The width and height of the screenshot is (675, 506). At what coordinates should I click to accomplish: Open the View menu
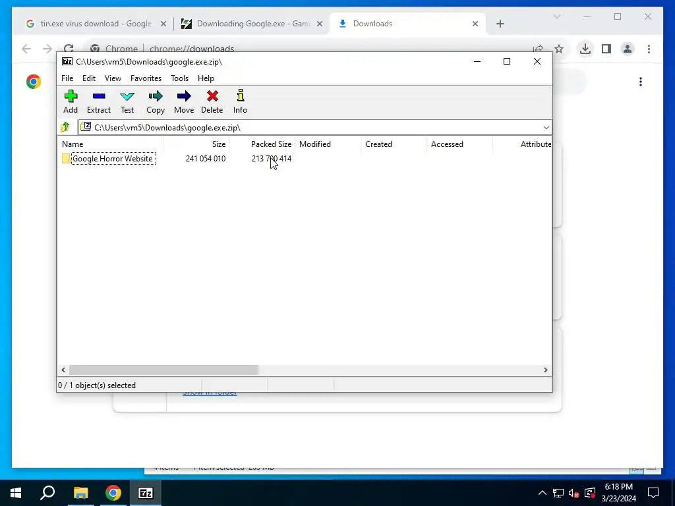113,78
